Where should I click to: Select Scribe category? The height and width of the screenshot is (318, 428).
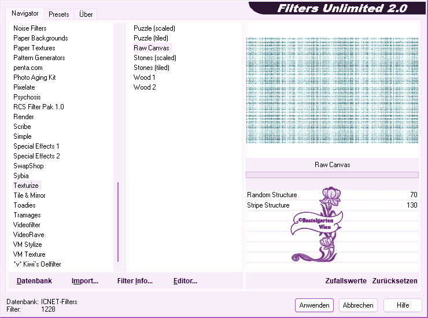pos(22,127)
